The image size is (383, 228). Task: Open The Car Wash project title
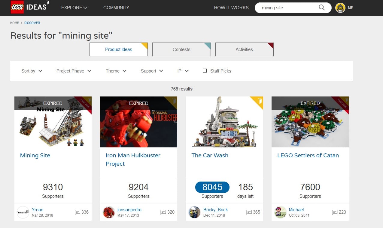click(x=210, y=155)
